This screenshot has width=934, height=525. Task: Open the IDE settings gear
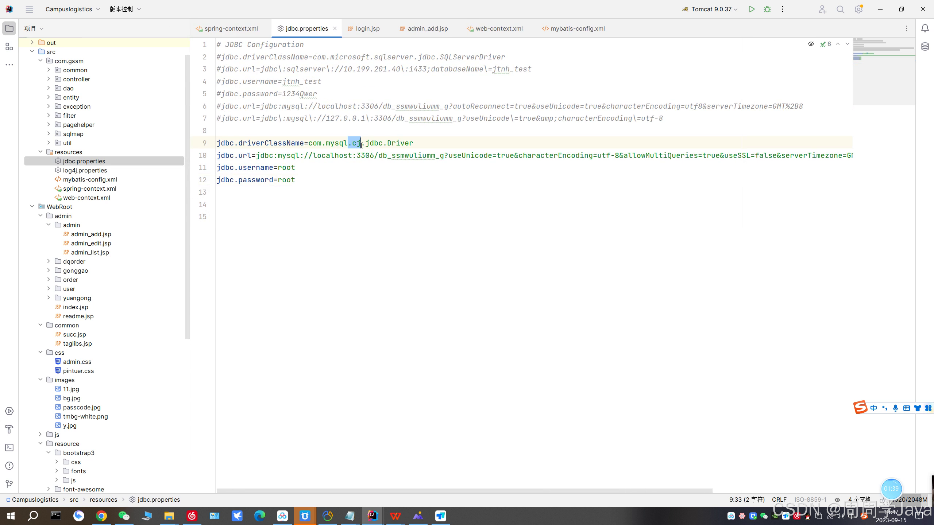click(x=858, y=9)
